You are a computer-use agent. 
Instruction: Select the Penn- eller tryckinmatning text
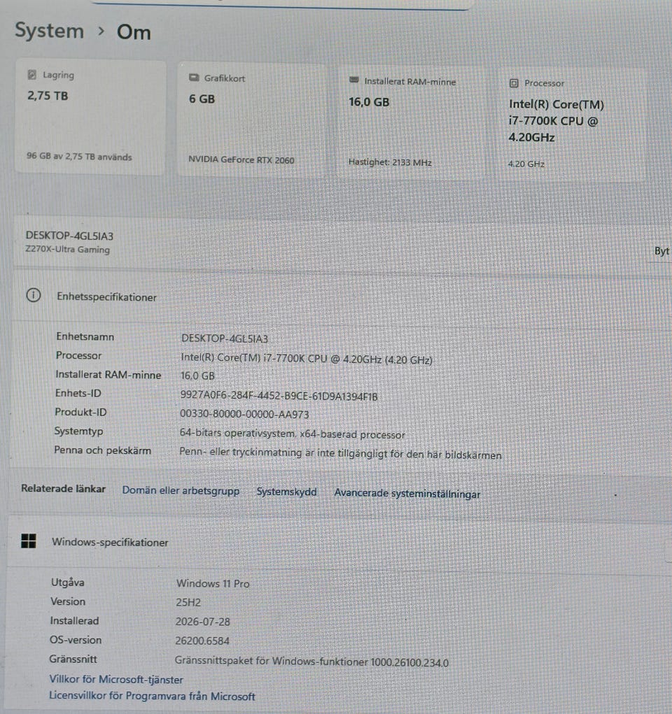(340, 453)
